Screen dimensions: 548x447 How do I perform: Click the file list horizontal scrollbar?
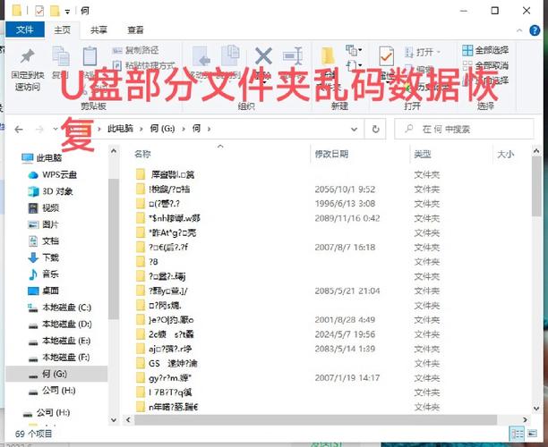[315, 420]
